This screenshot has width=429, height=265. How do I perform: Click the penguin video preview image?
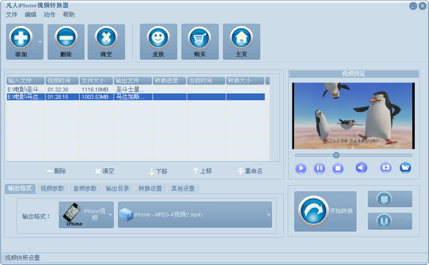coord(353,115)
